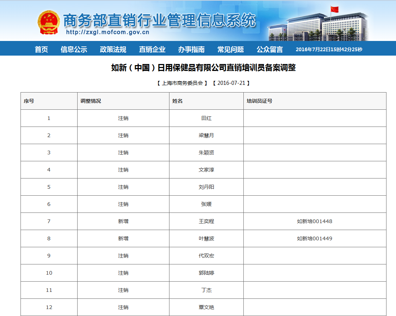This screenshot has width=396, height=316.
Task: Select the name 朱颖贤 in row 3
Action: coord(206,153)
